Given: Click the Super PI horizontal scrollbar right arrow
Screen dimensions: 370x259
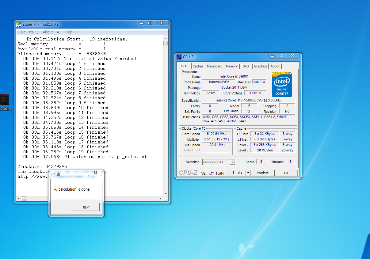Looking at the screenshot, I should pos(161,199).
